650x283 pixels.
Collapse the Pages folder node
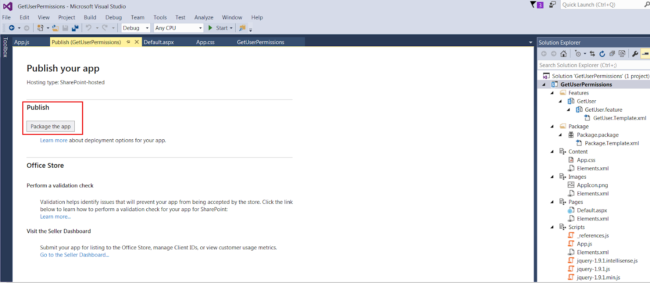click(552, 202)
